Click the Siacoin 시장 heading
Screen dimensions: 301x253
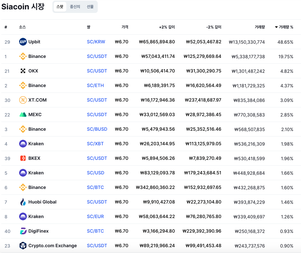click(x=23, y=6)
